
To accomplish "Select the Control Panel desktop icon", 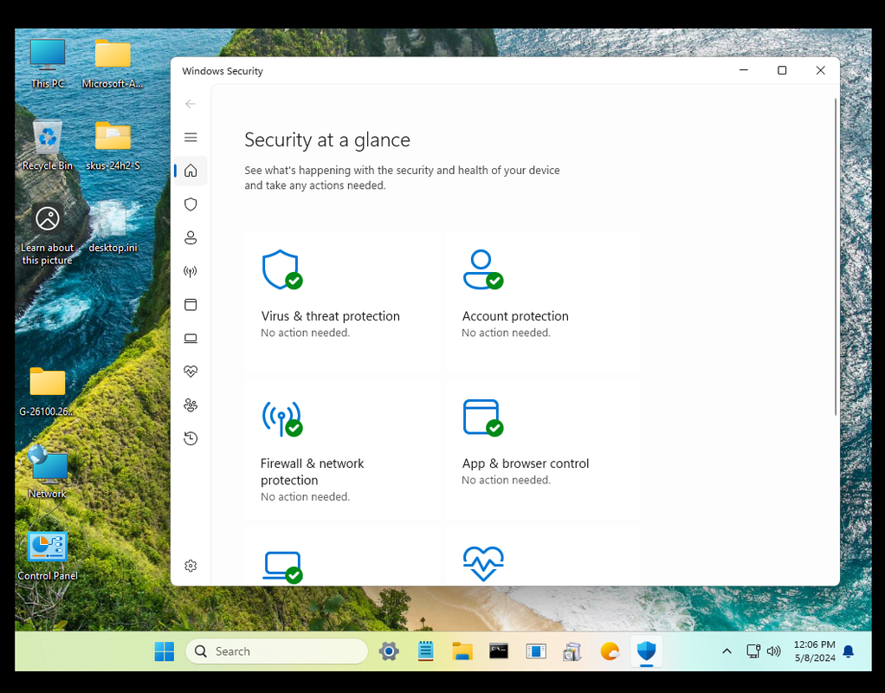I will (48, 556).
